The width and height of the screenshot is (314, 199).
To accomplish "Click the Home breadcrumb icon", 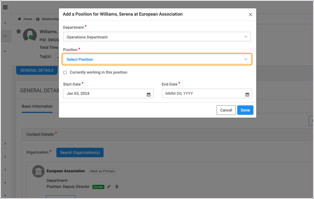I will point(19,19).
